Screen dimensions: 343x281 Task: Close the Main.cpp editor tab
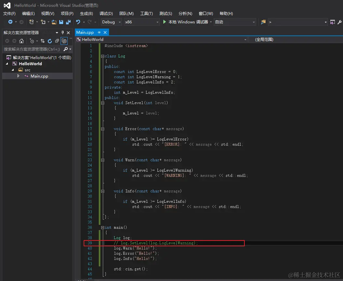tap(105, 32)
